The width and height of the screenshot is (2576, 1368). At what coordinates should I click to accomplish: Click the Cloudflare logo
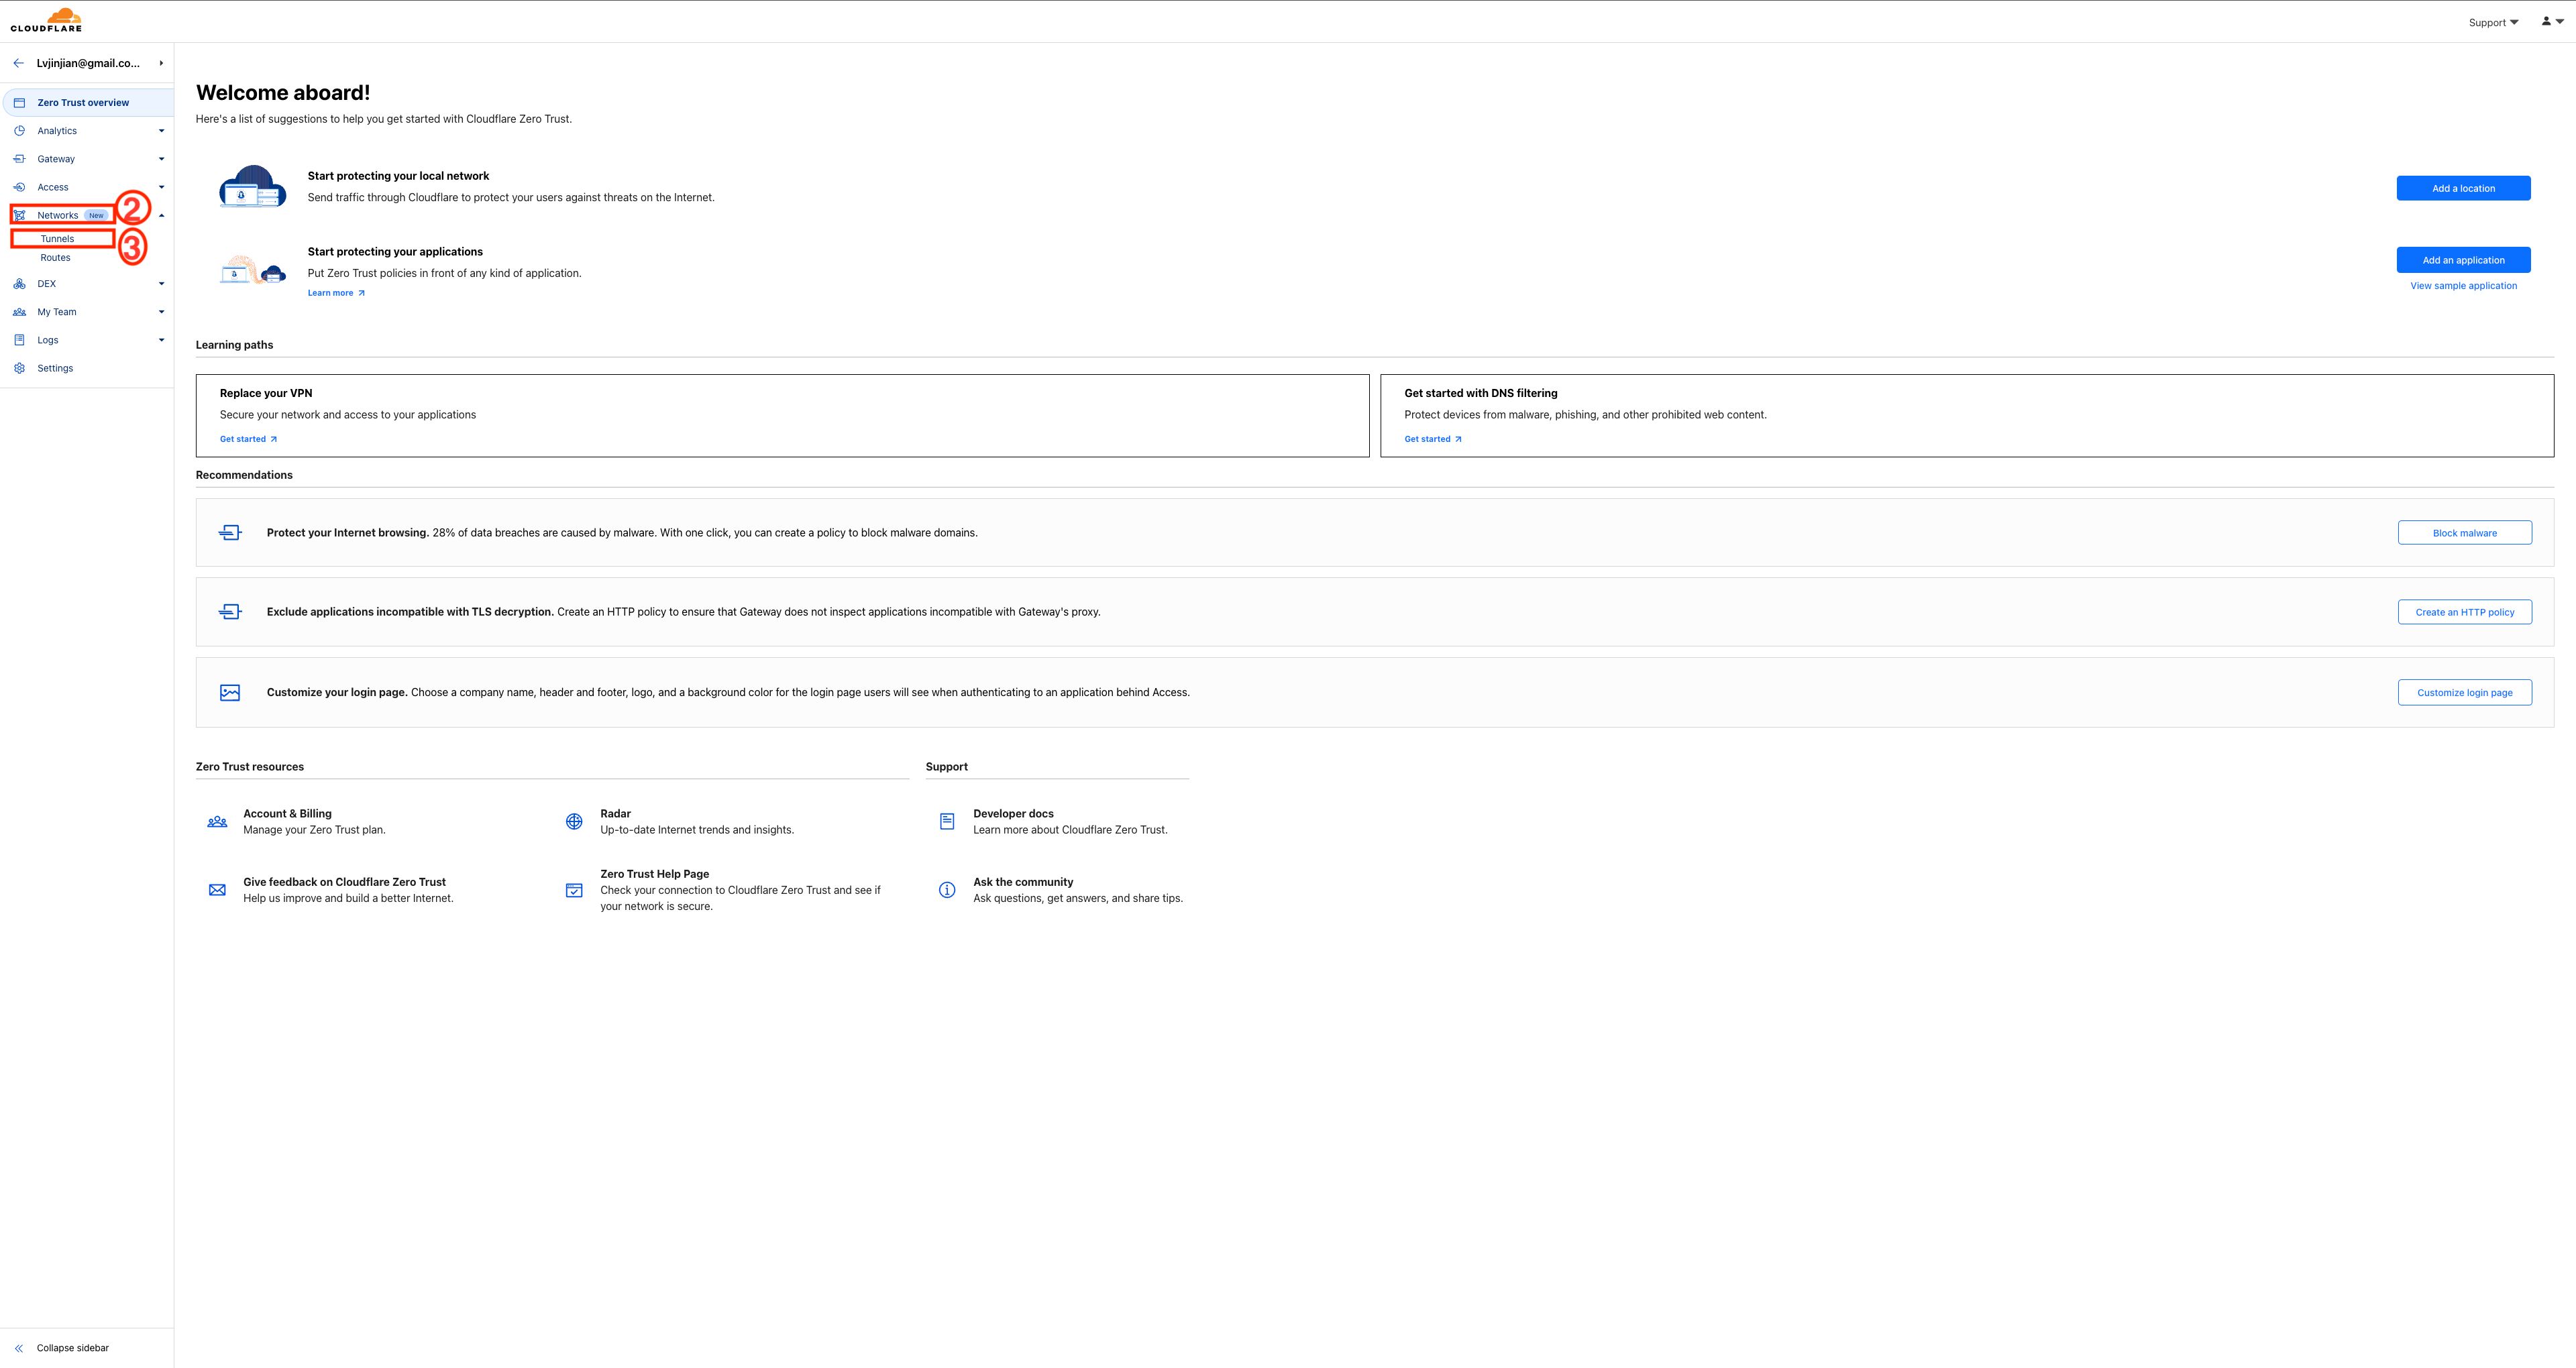pos(46,20)
